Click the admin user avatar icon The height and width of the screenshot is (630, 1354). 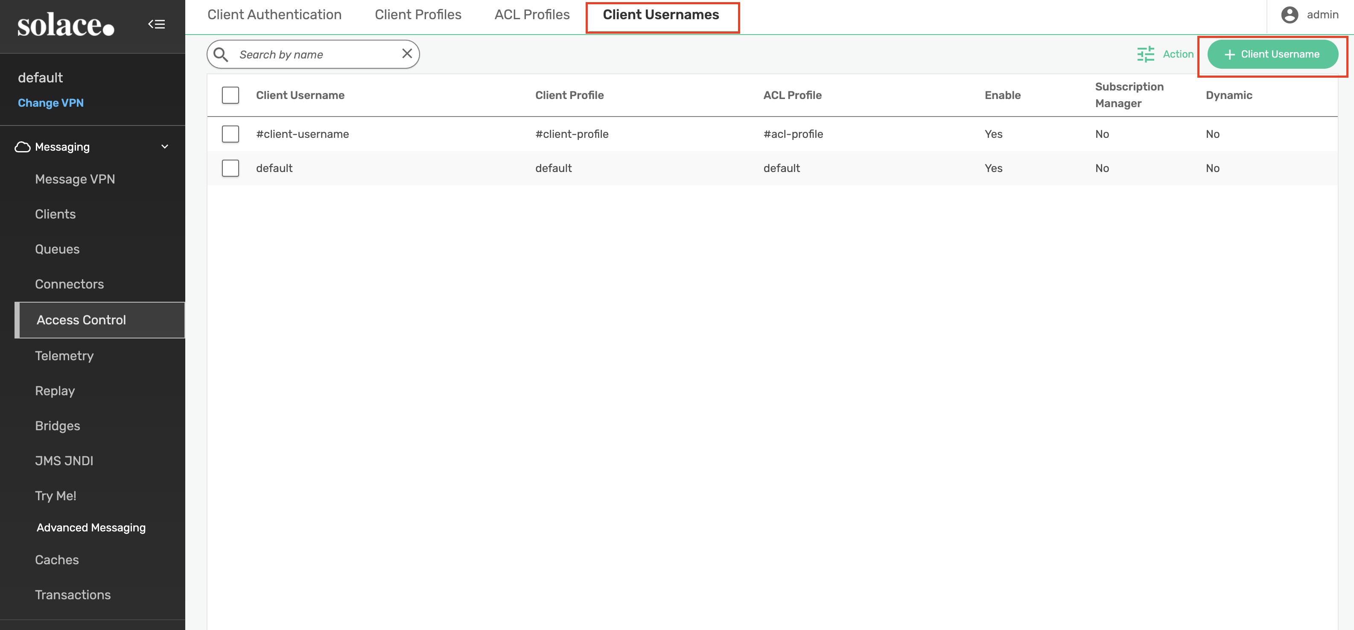[1290, 15]
